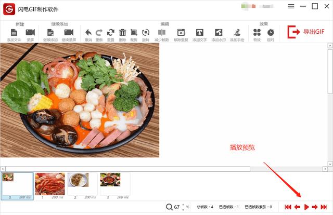Click the Remove Duplicates (移除重复) icon
Image resolution: width=333 pixels, height=215 pixels.
(x=181, y=33)
